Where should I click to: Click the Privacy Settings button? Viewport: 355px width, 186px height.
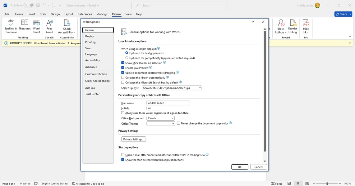133,139
